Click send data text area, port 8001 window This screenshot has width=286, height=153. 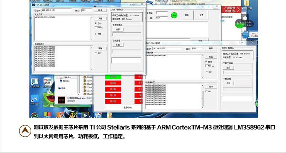coord(64,28)
